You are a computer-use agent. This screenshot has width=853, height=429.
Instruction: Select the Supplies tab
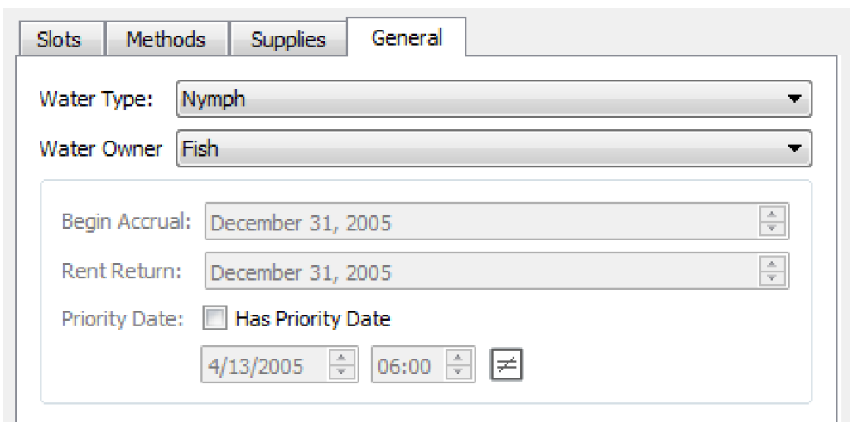(x=288, y=40)
